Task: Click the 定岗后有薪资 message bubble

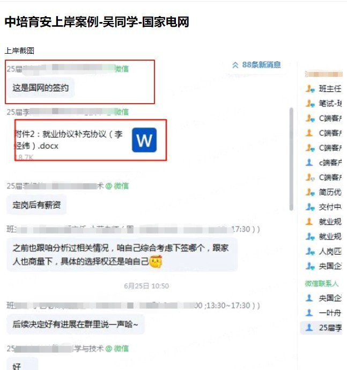Action: tap(36, 205)
